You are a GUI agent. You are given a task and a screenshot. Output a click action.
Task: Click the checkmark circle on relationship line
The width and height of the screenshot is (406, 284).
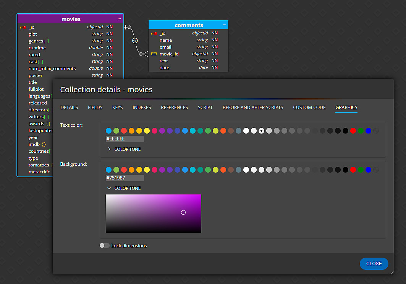tap(135, 40)
